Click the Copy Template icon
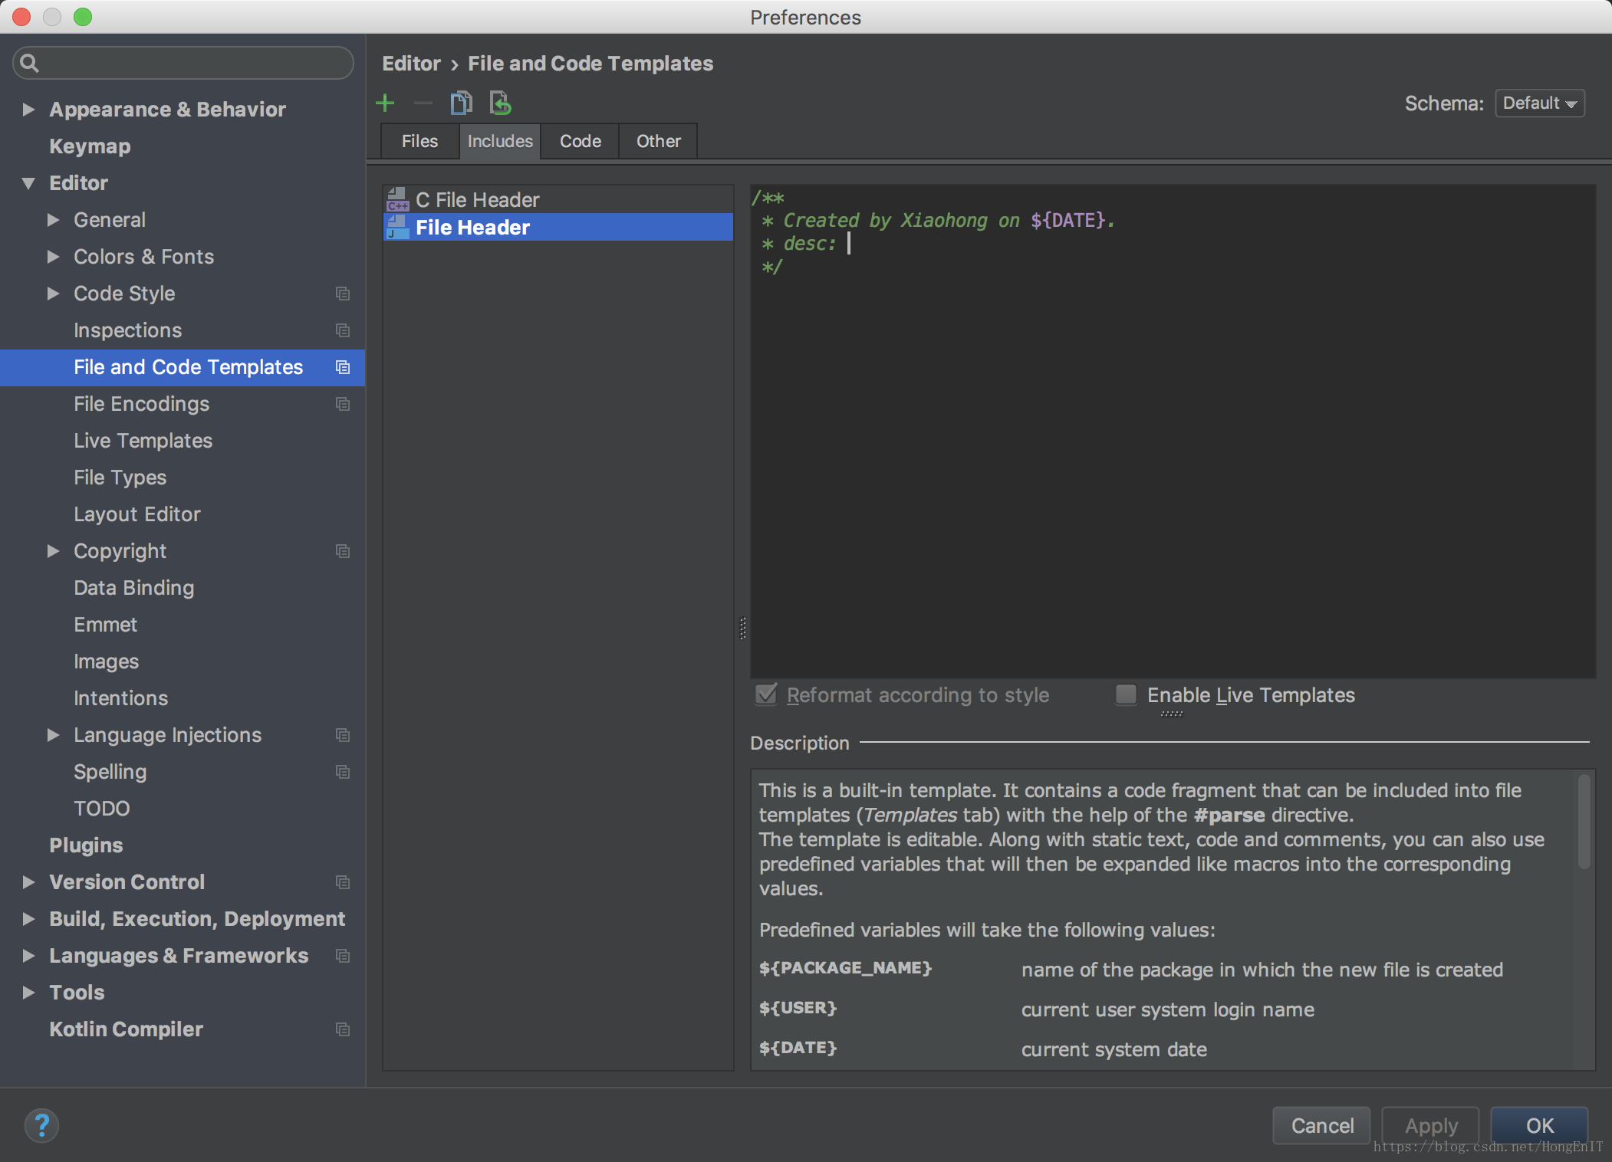1612x1162 pixels. tap(461, 103)
